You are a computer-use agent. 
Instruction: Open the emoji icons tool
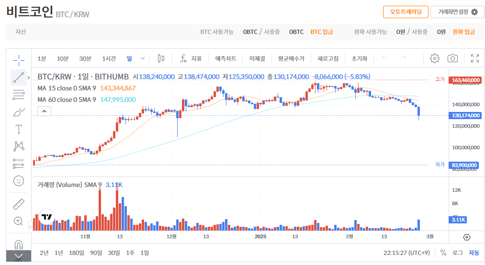coord(19,181)
